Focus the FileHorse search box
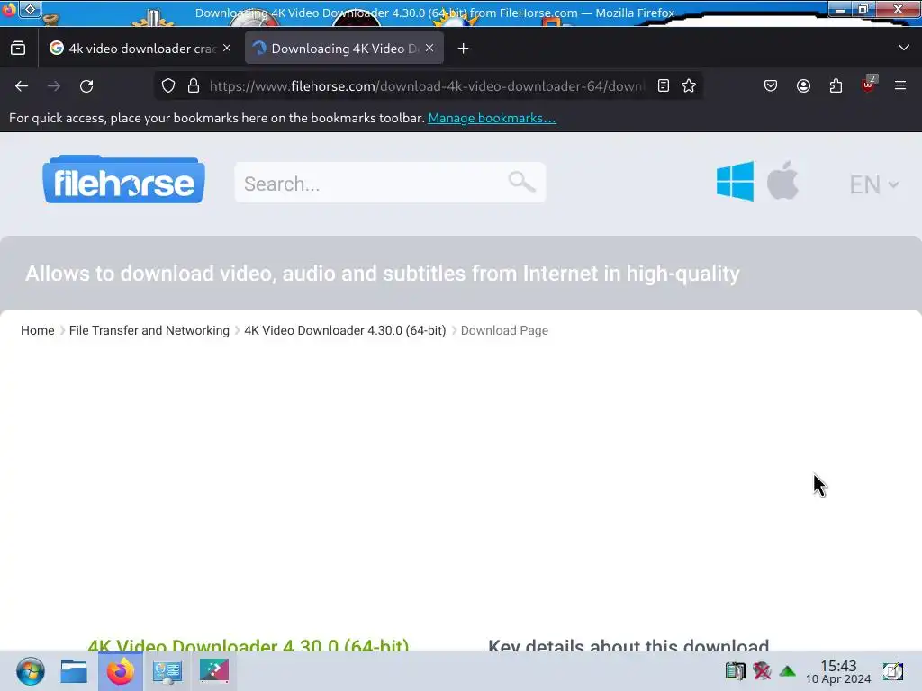This screenshot has width=922, height=691. tap(390, 183)
